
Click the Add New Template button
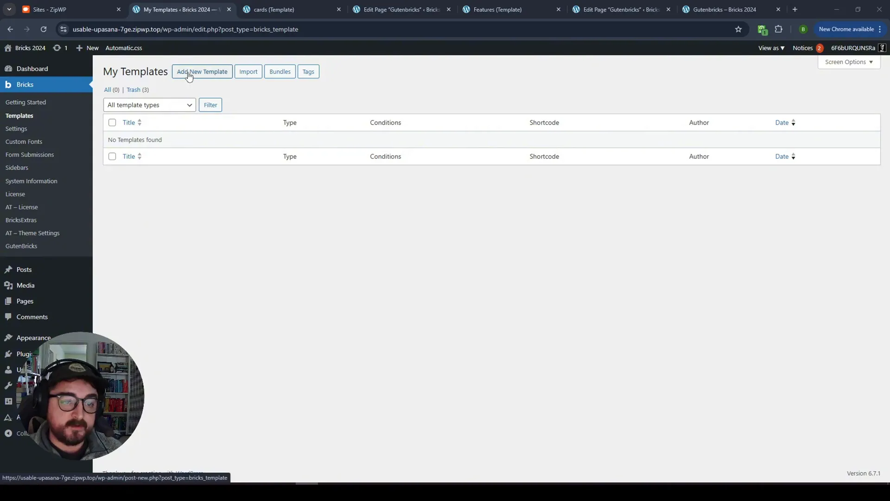coord(202,71)
